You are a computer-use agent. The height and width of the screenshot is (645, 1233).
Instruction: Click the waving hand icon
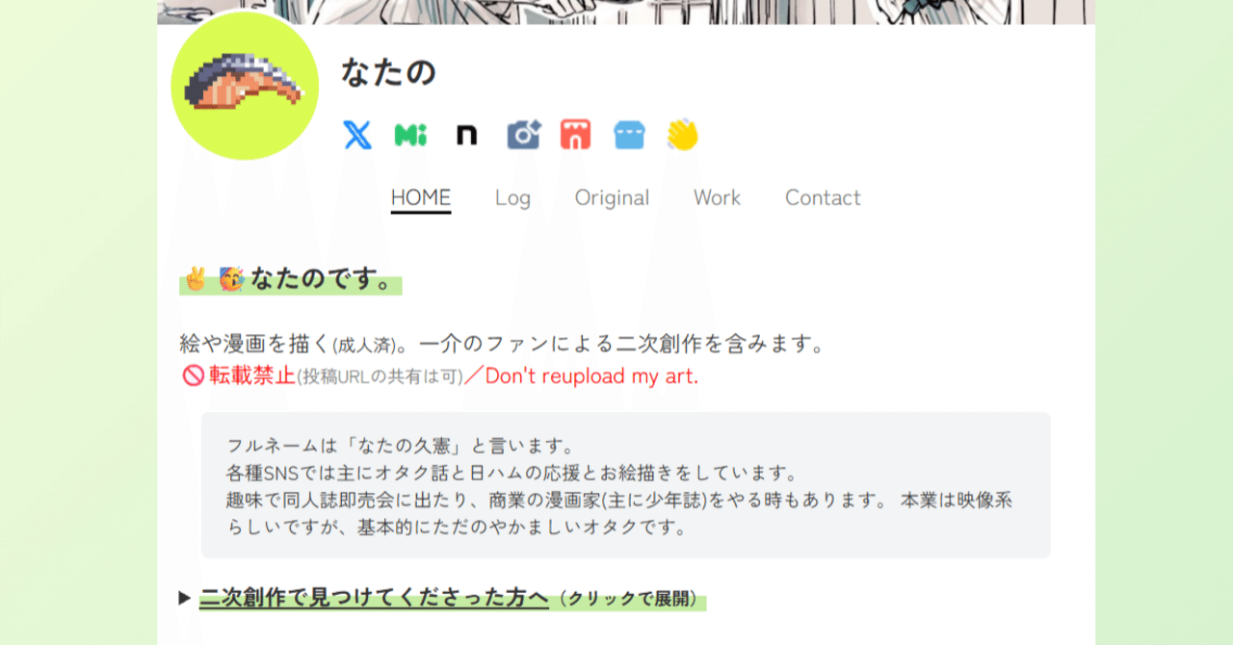point(682,135)
